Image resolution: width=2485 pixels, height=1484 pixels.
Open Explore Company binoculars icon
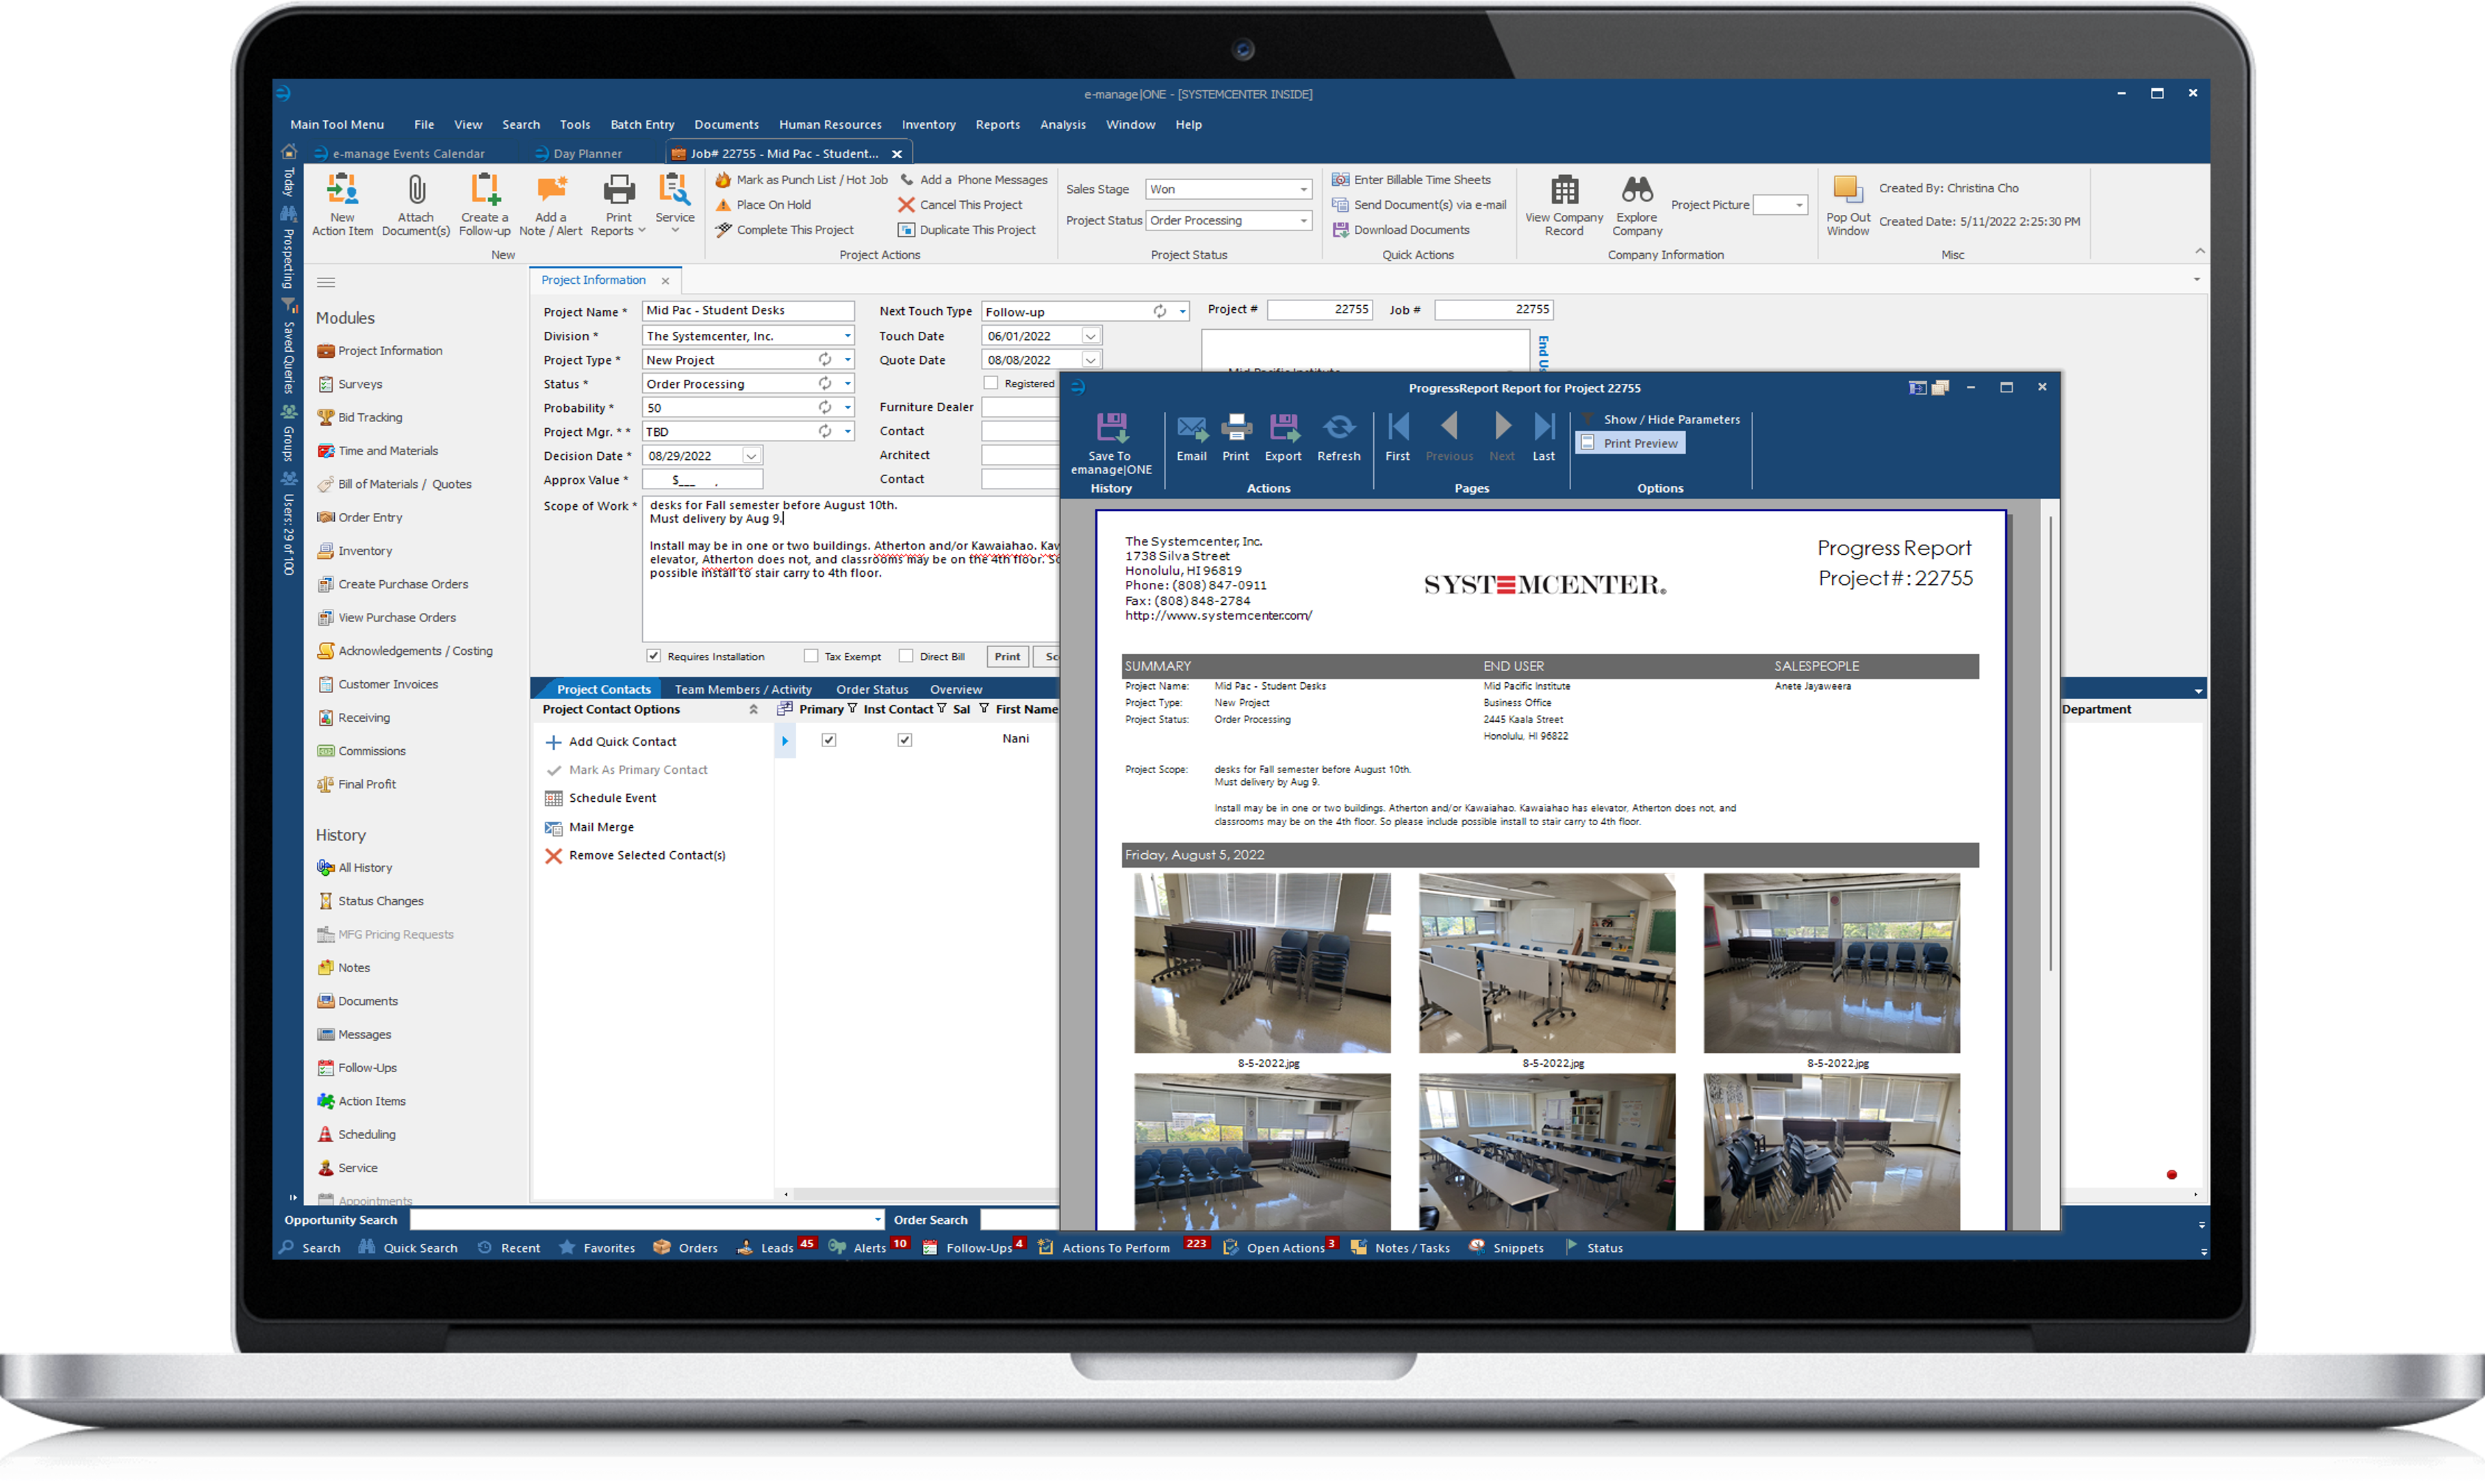click(1637, 205)
